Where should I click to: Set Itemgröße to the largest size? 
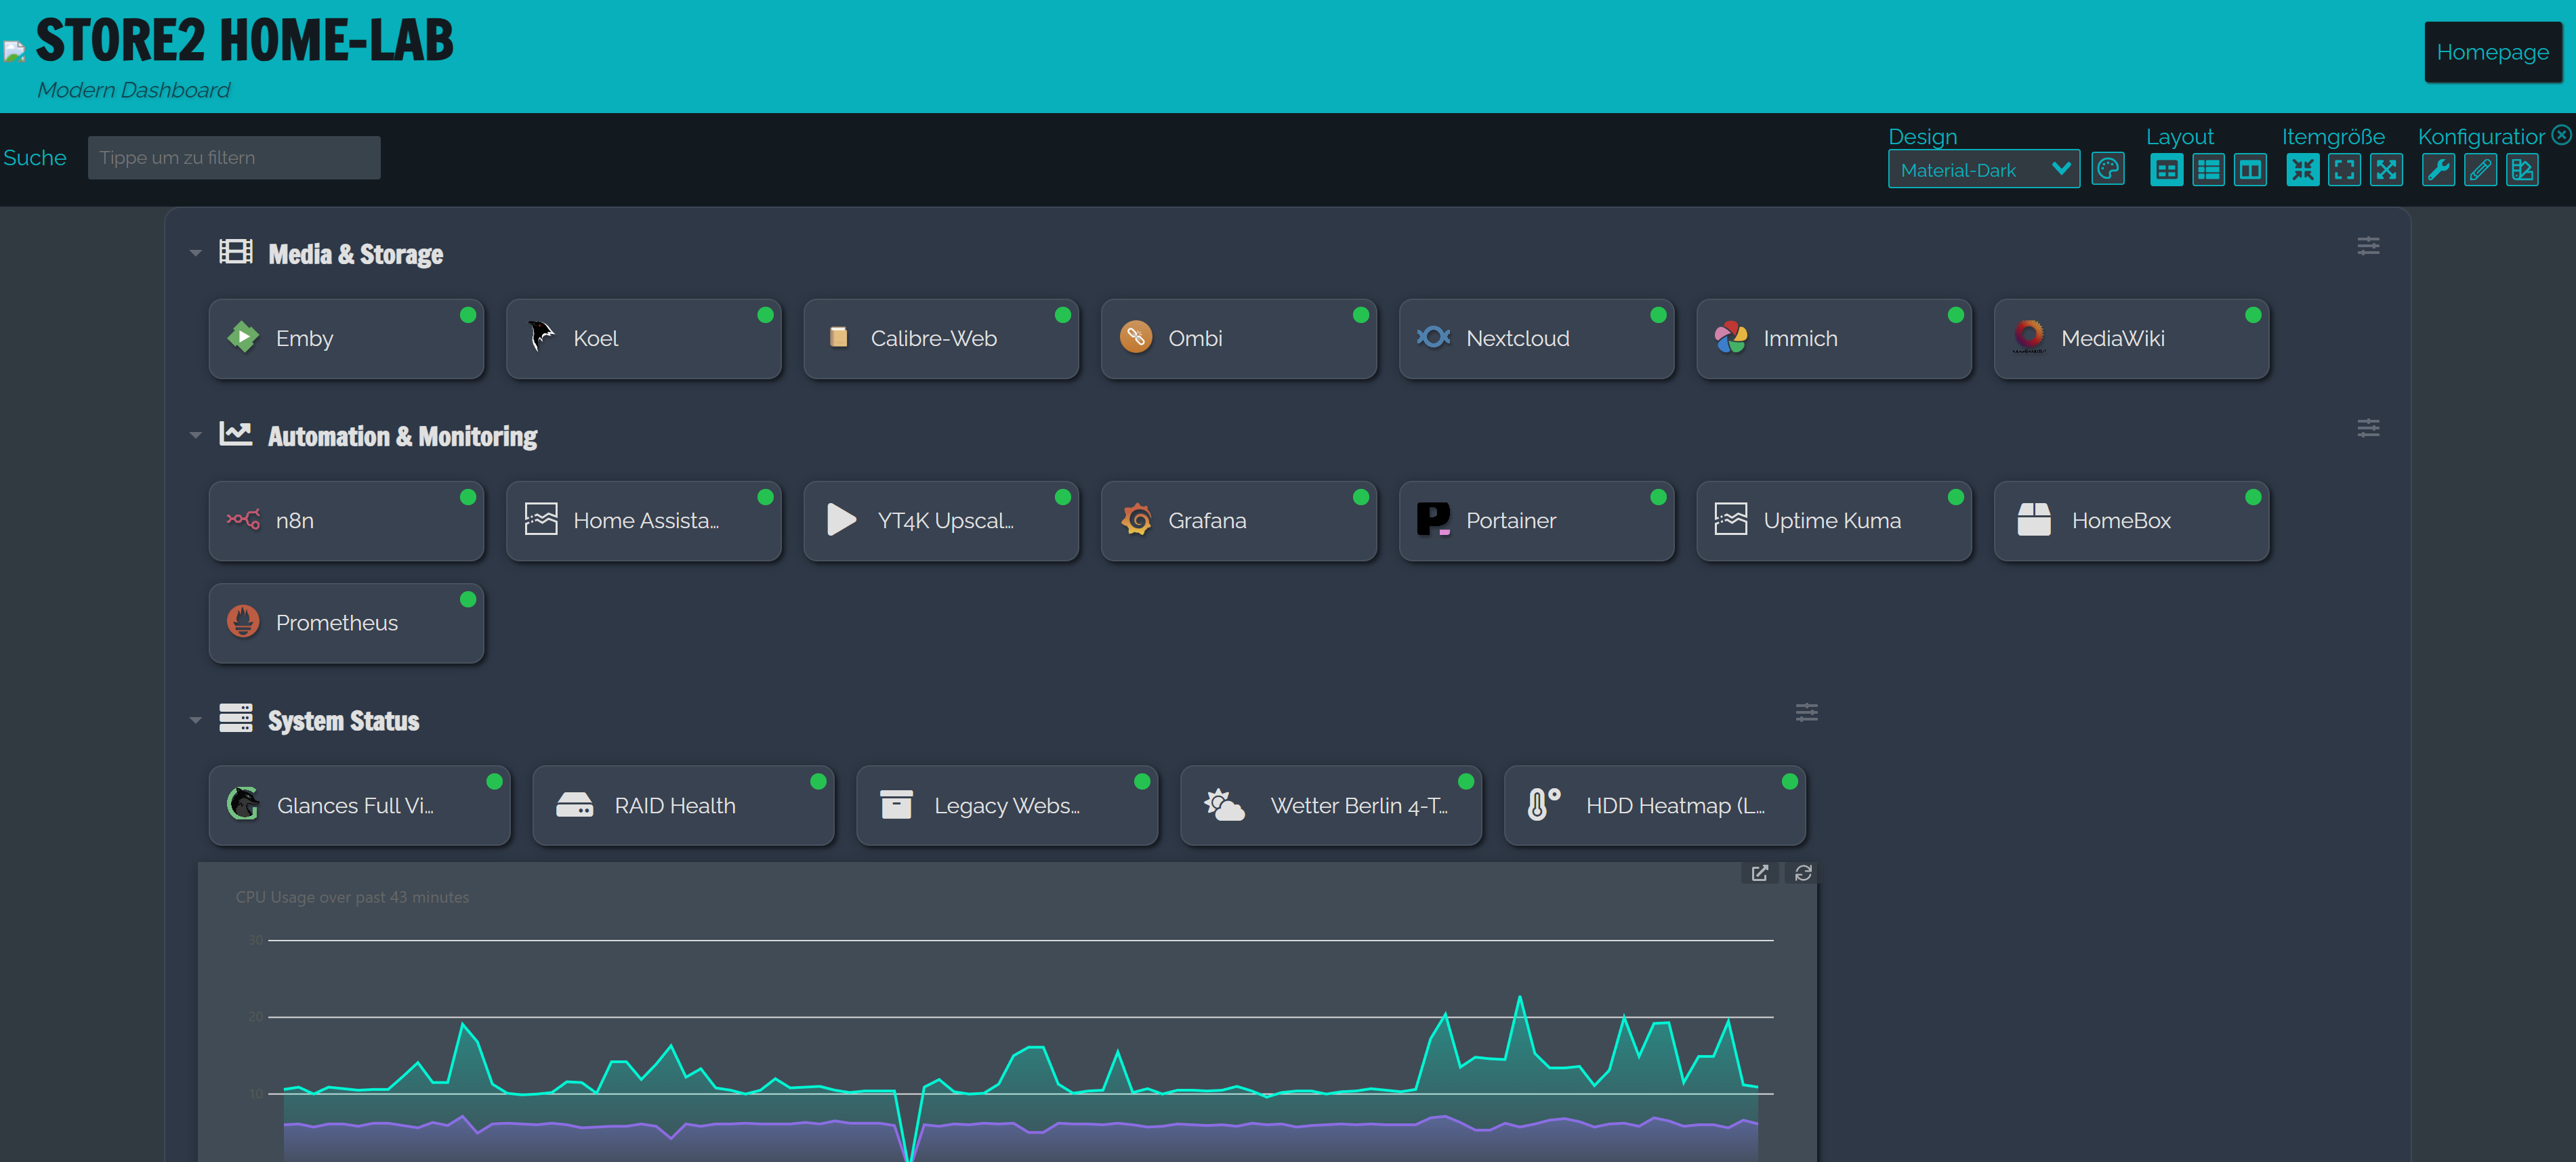coord(2388,170)
